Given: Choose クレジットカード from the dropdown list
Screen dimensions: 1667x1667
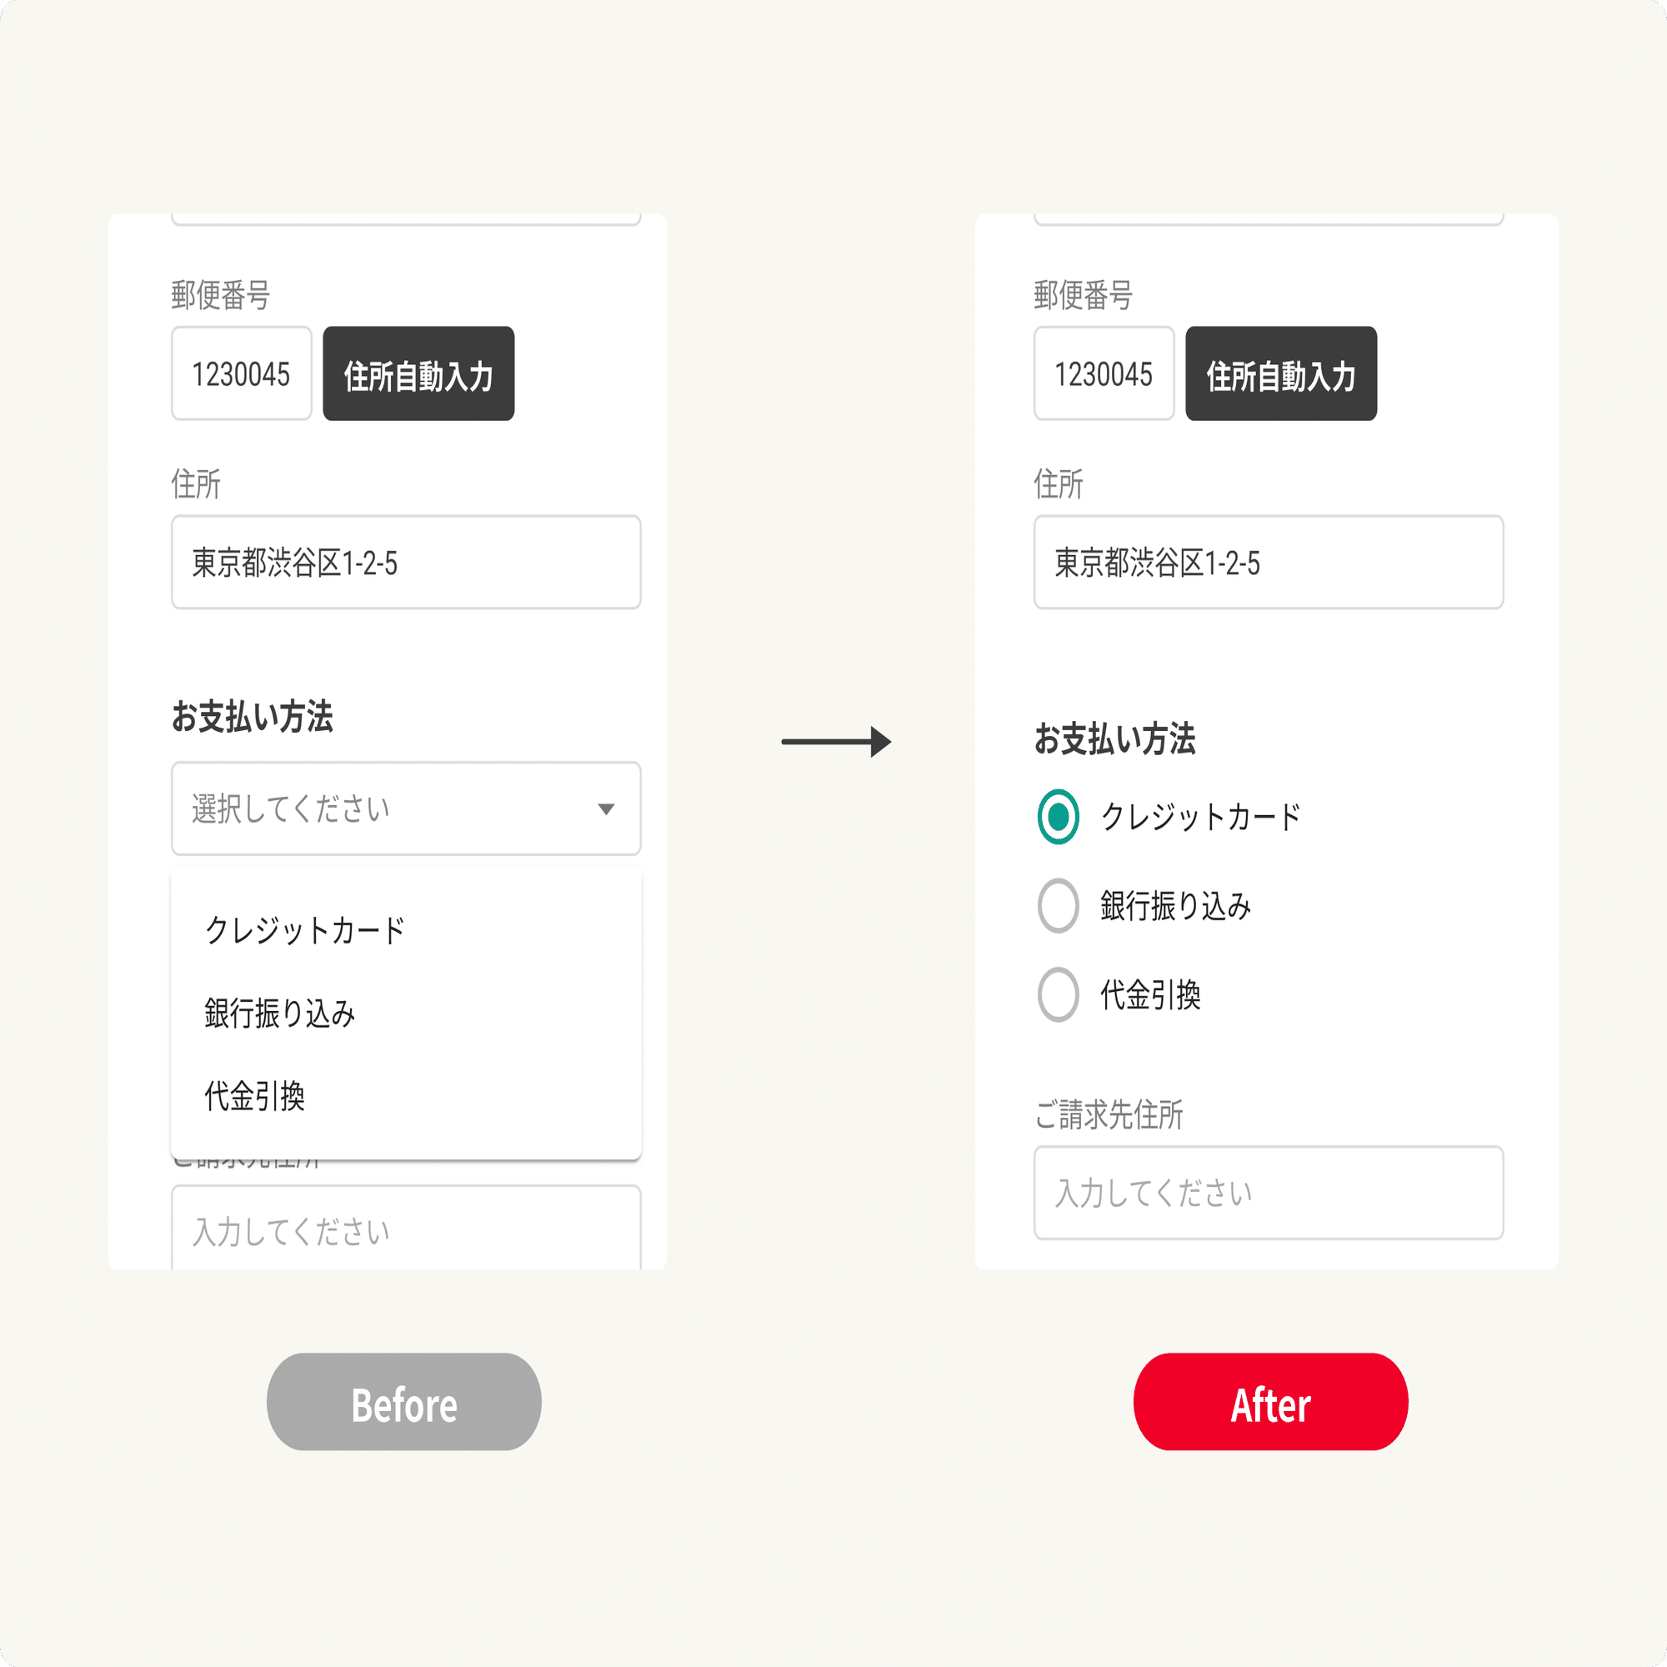Looking at the screenshot, I should 406,930.
